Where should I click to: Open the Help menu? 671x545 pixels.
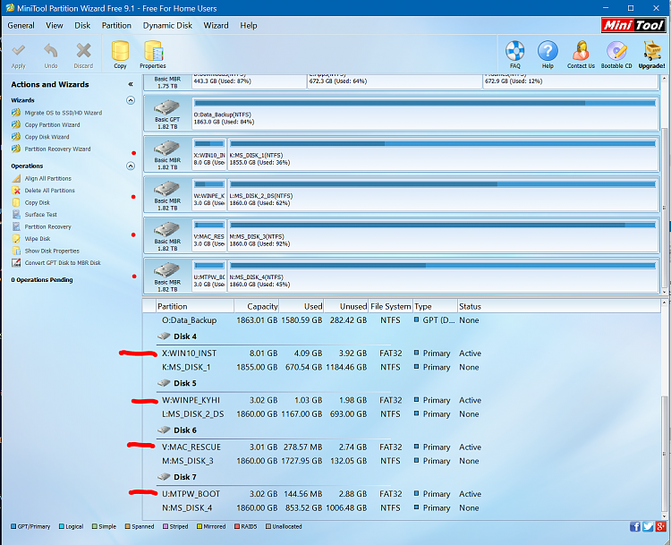248,26
